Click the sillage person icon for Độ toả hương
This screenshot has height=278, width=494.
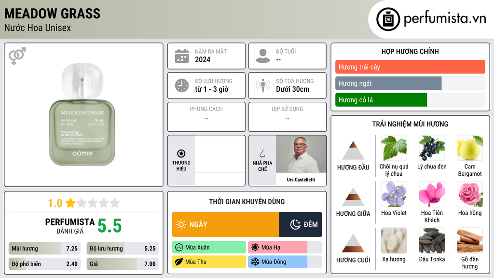tap(263, 85)
